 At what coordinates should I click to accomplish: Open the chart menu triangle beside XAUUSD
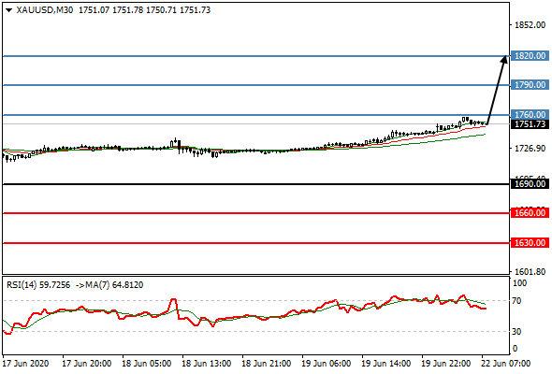[9, 10]
